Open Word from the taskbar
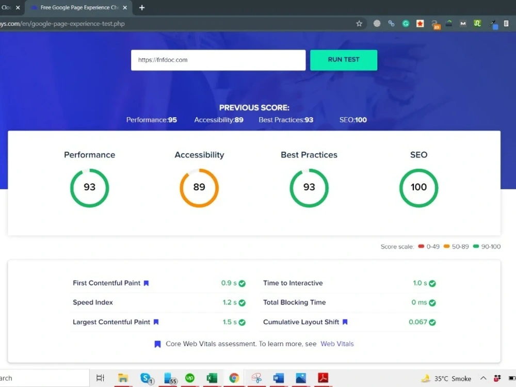 click(279, 378)
